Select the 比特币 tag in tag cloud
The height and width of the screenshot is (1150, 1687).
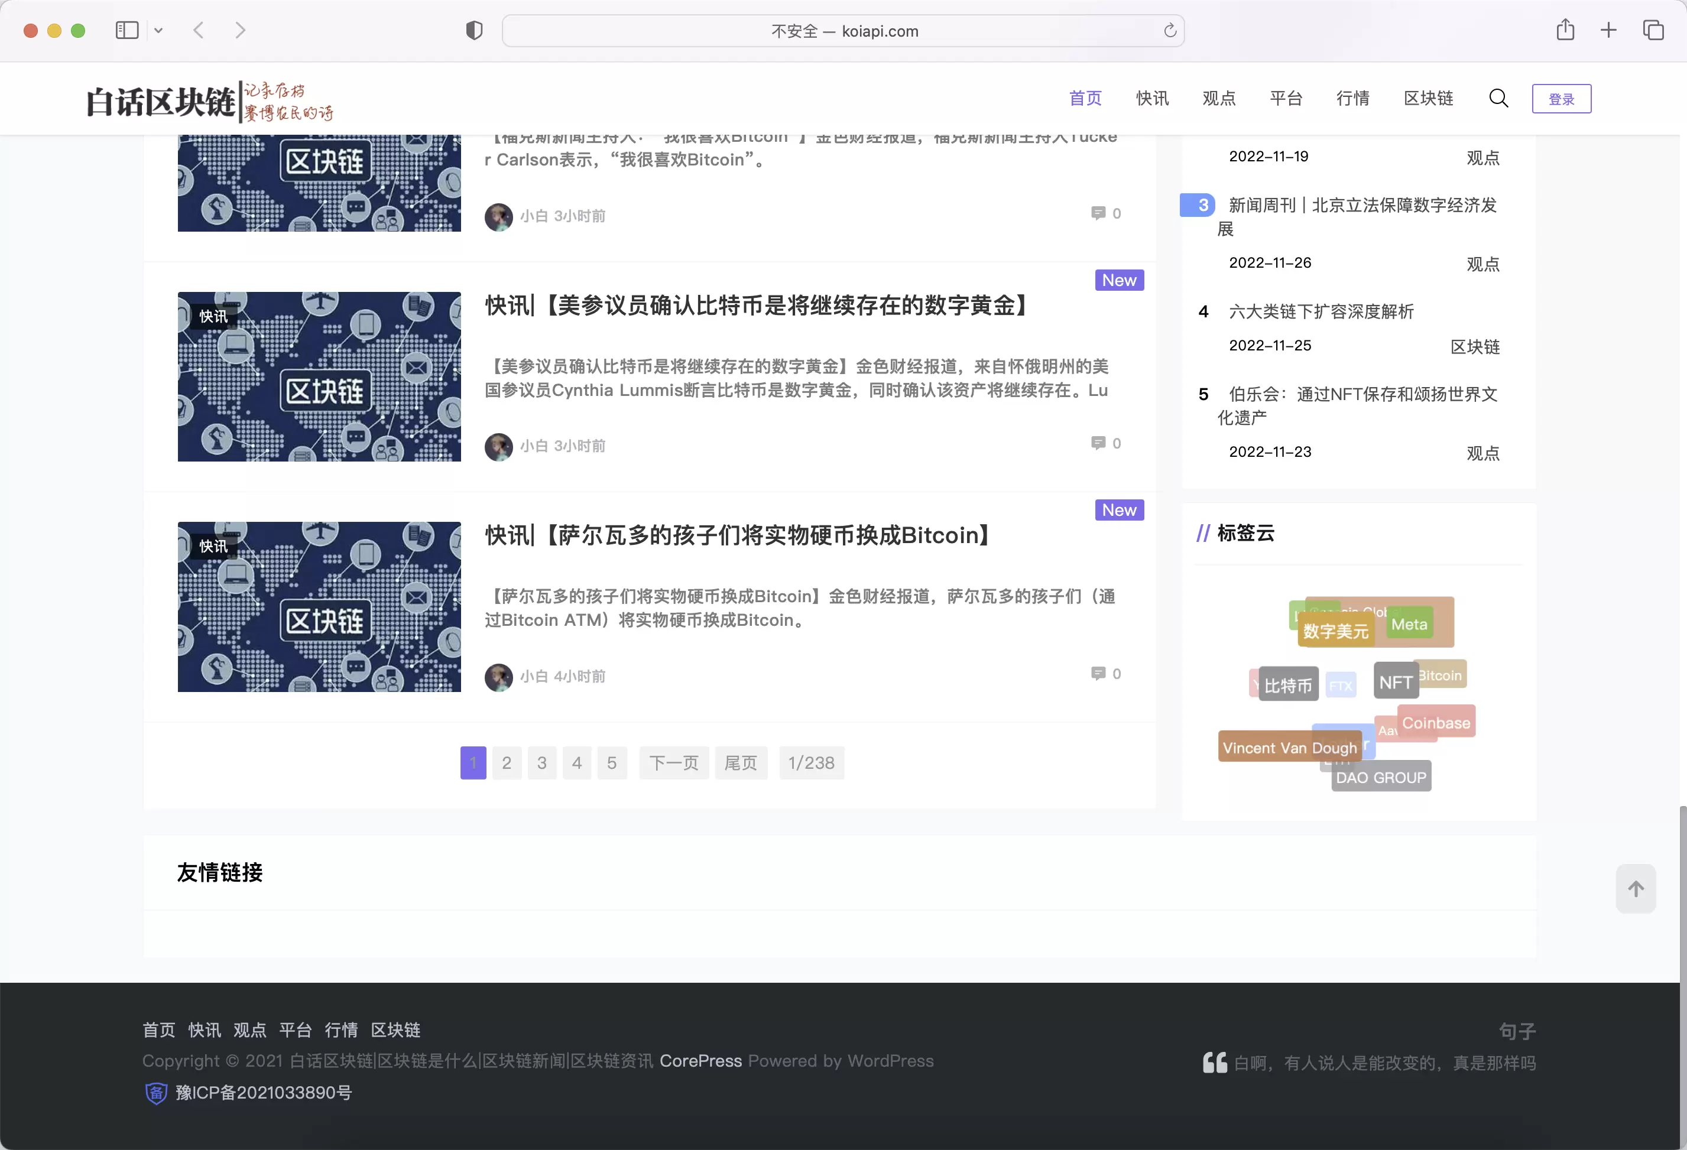coord(1289,686)
